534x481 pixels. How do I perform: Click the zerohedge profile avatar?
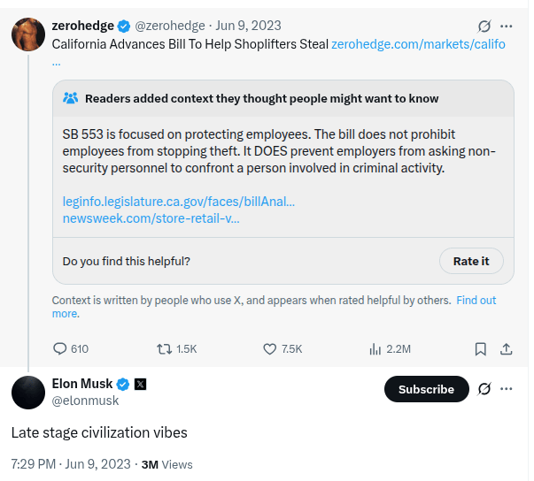[x=28, y=34]
